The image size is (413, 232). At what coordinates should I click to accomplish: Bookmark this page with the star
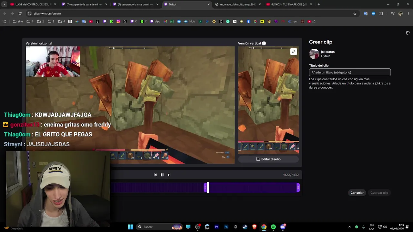coord(355,14)
